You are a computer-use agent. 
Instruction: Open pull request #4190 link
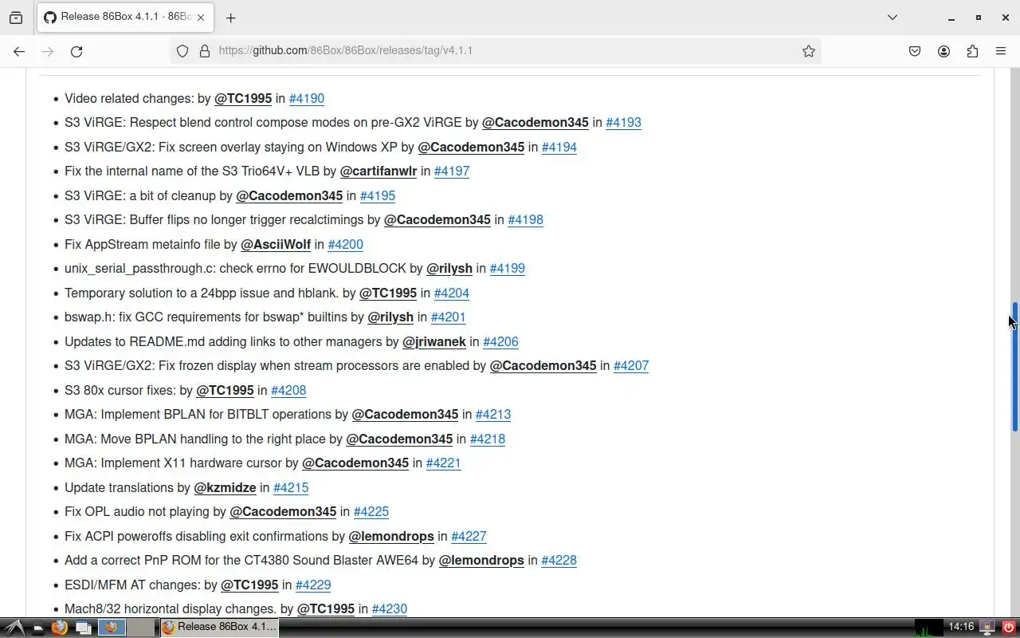tap(307, 98)
